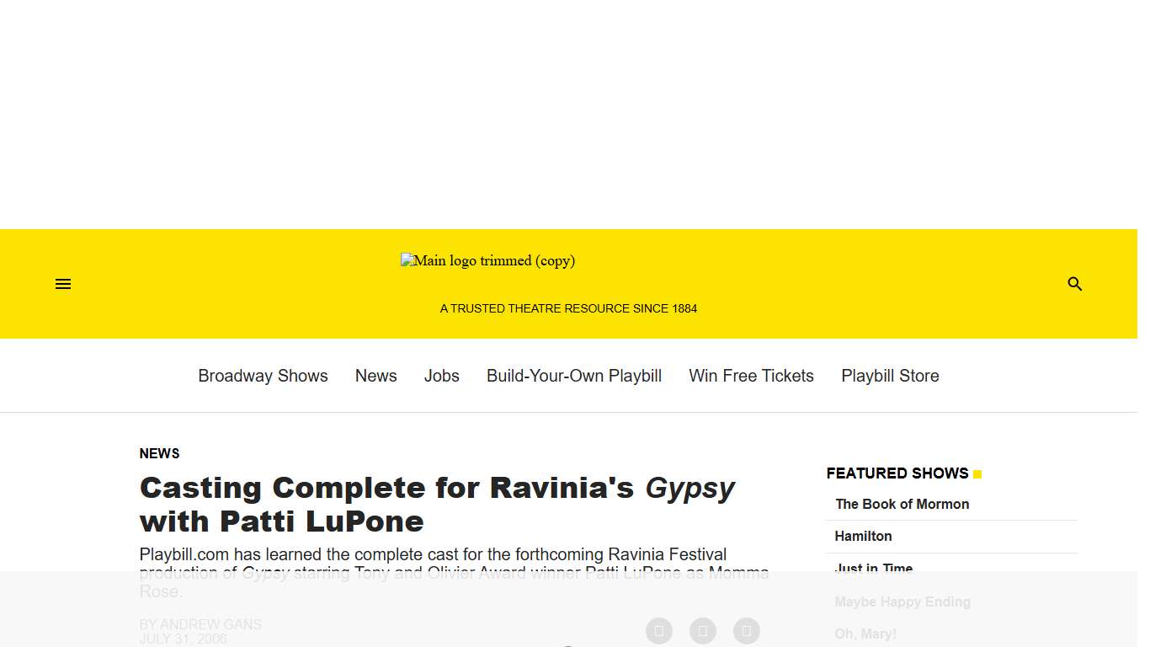Select Hamilton under Featured Shows
The image size is (1150, 647).
863,536
